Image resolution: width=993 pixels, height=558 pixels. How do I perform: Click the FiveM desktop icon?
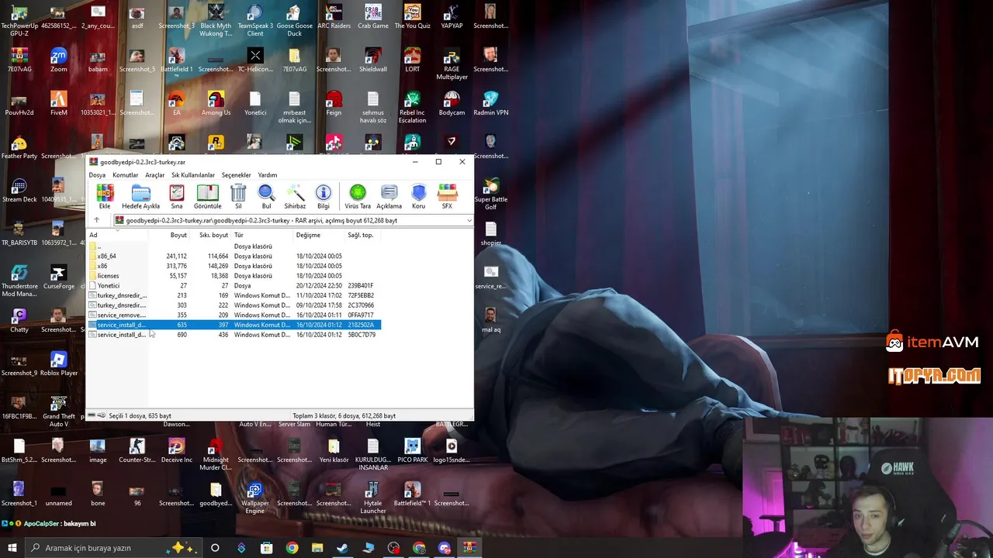pyautogui.click(x=58, y=104)
